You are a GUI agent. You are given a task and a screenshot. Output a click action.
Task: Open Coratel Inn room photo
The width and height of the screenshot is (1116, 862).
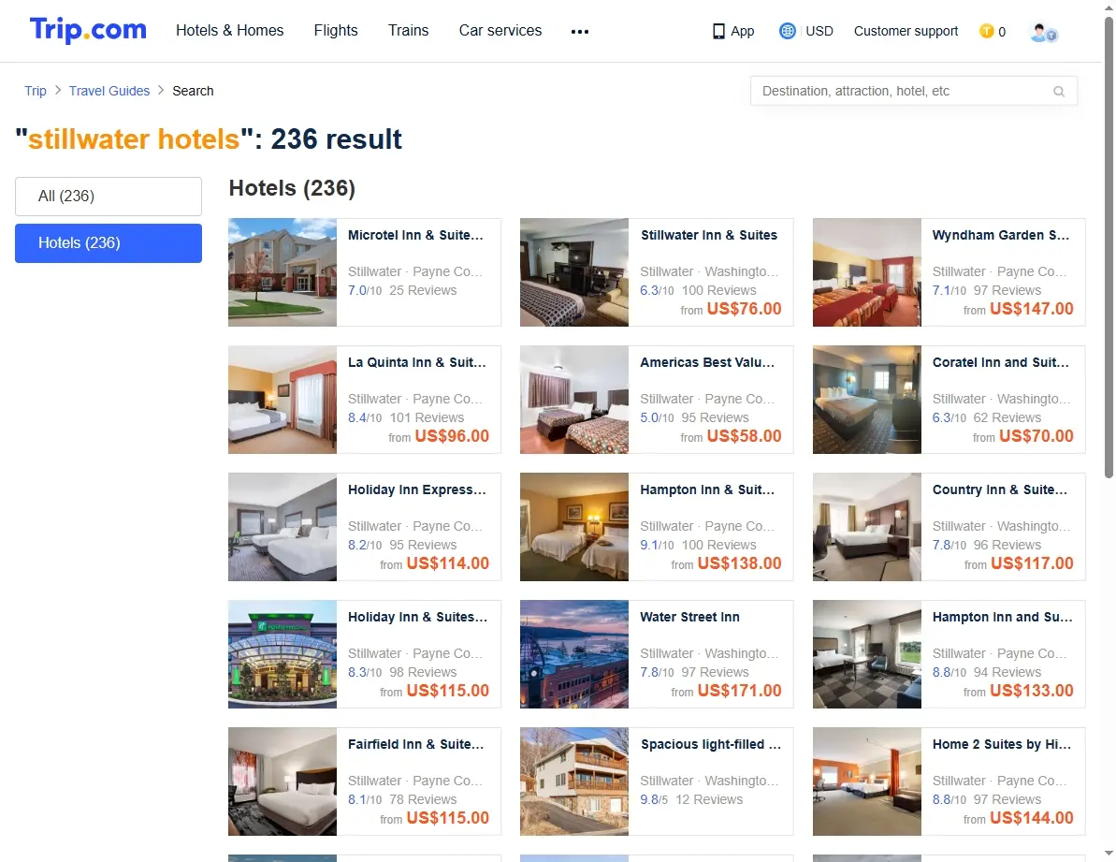click(867, 400)
